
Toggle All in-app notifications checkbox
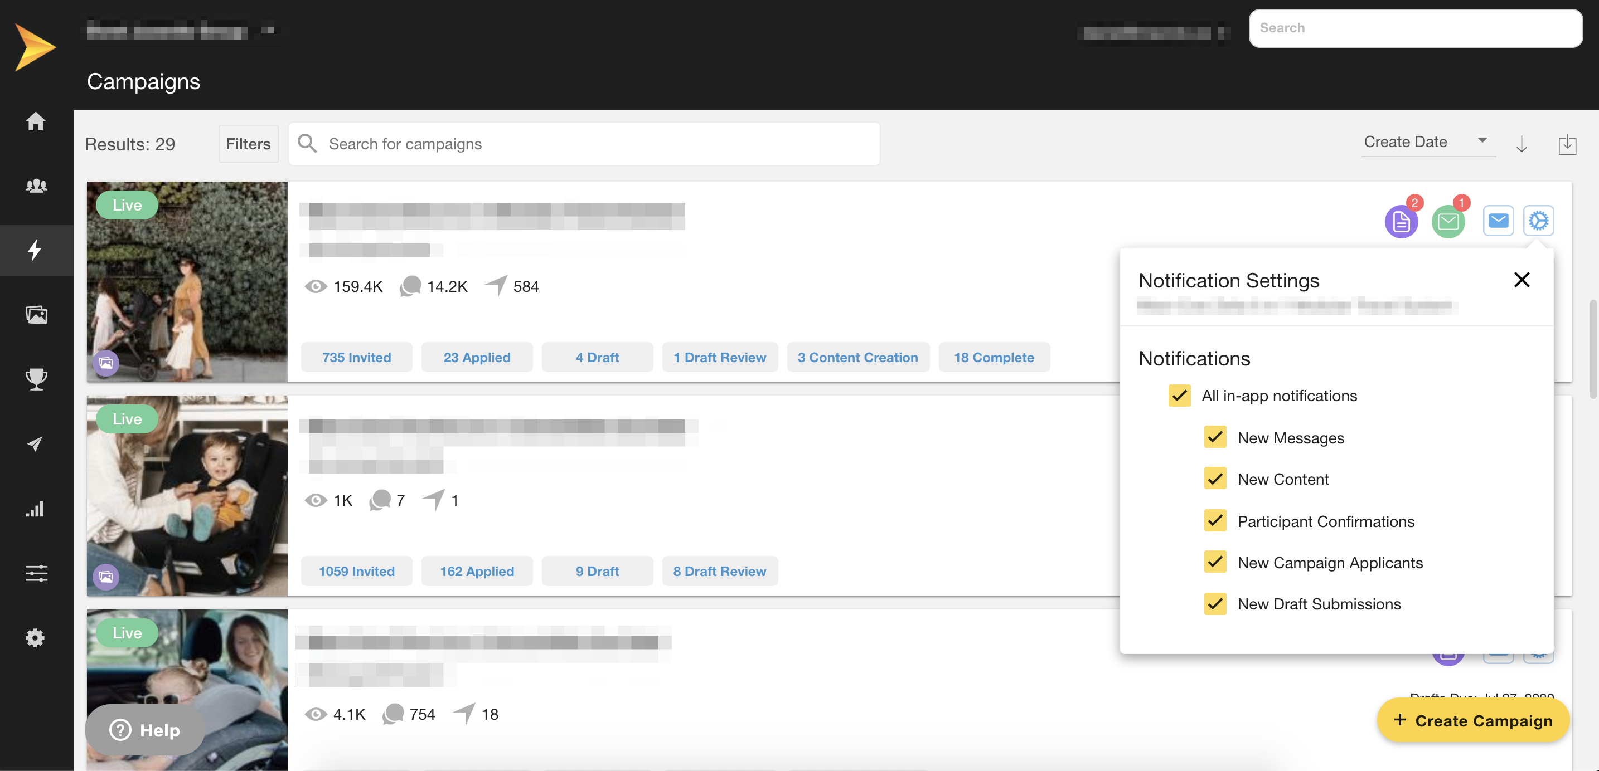pyautogui.click(x=1179, y=396)
